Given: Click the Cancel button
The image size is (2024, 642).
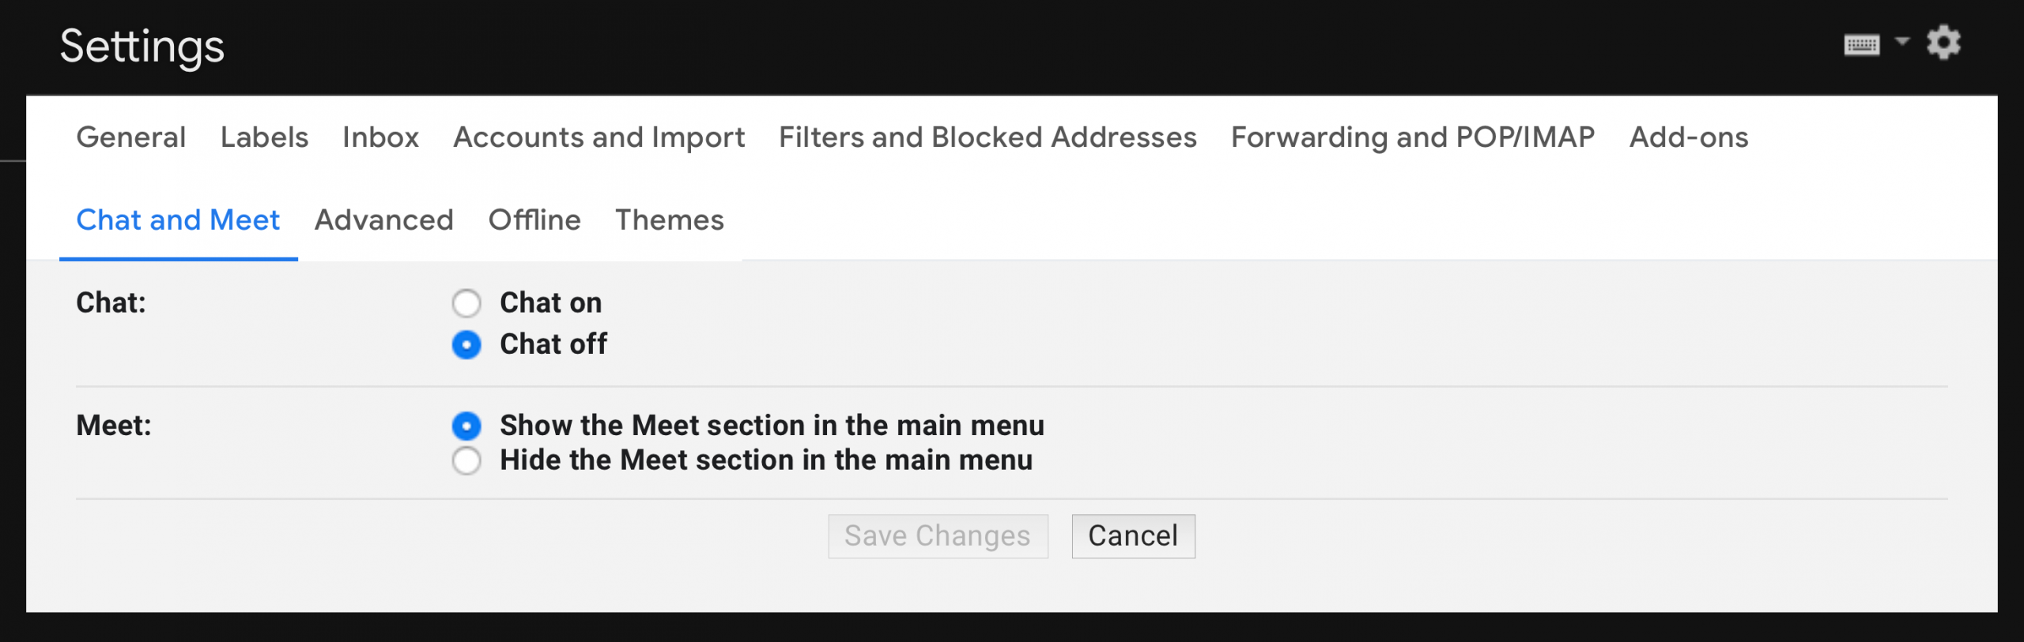Looking at the screenshot, I should [x=1133, y=536].
